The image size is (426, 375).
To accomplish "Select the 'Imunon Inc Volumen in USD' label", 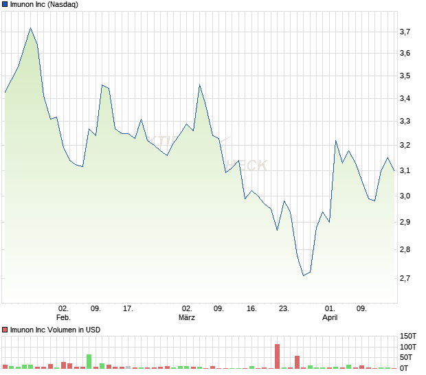I will tap(55, 330).
